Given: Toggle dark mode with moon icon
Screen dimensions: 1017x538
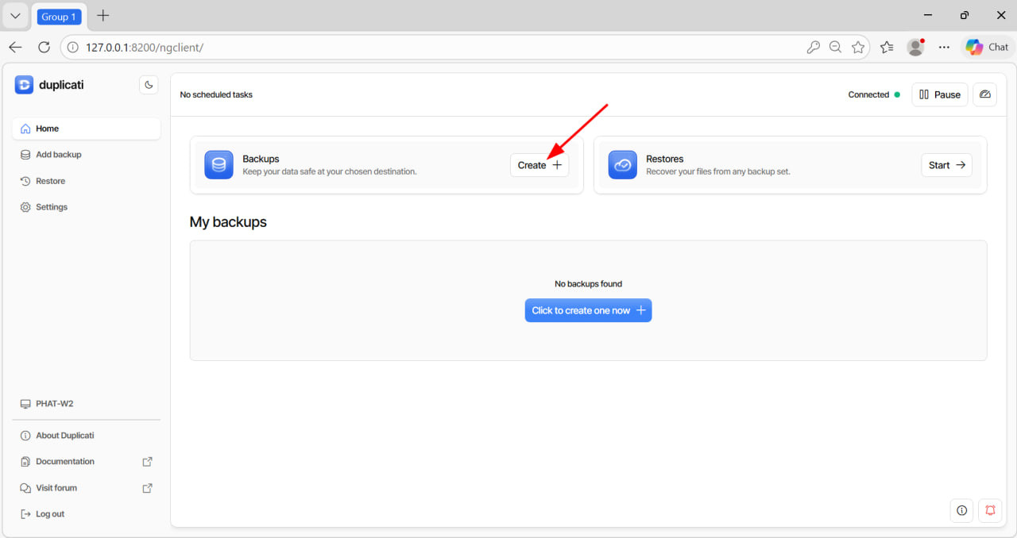Looking at the screenshot, I should [149, 85].
